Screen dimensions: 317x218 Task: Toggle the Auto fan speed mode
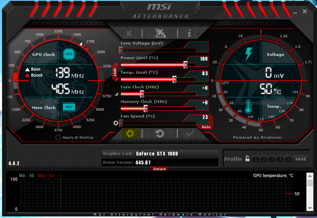[x=206, y=127]
